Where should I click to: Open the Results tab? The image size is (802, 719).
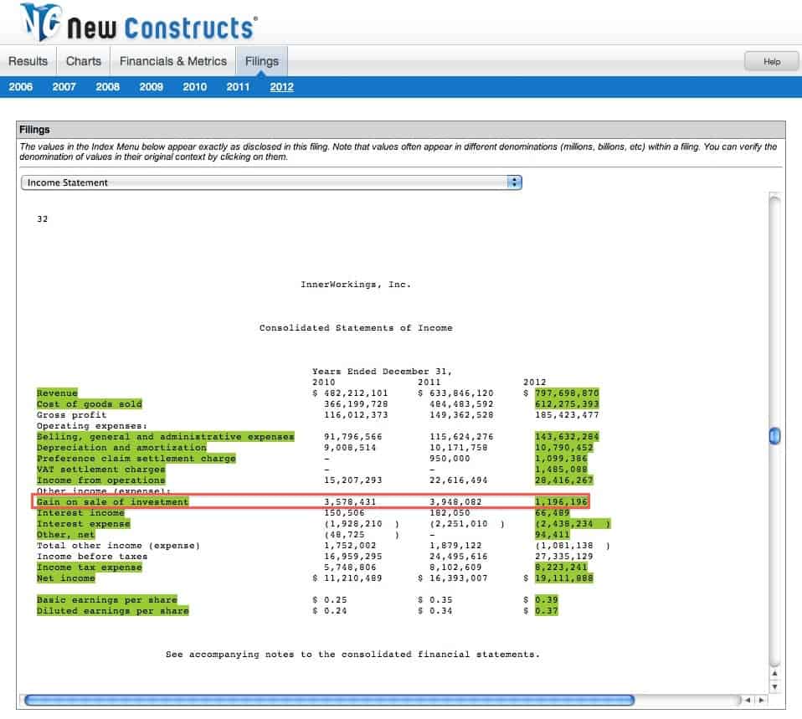tap(28, 61)
